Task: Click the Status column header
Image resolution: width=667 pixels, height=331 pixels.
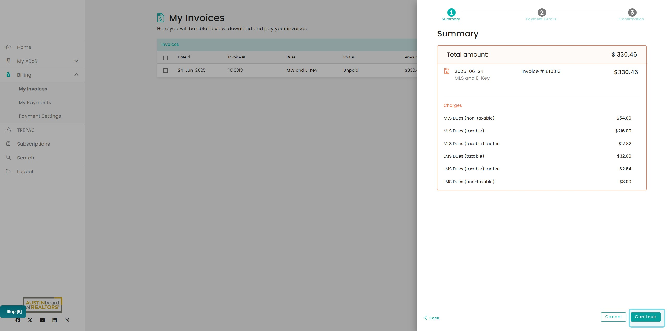Action: 349,57
